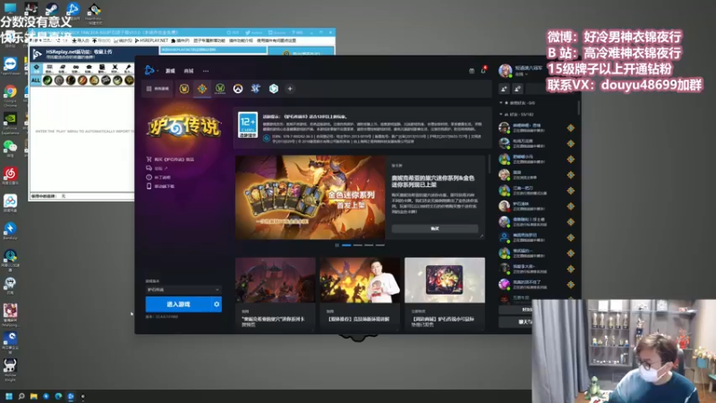Expand the game version dropdown
The width and height of the screenshot is (716, 403).
[183, 289]
